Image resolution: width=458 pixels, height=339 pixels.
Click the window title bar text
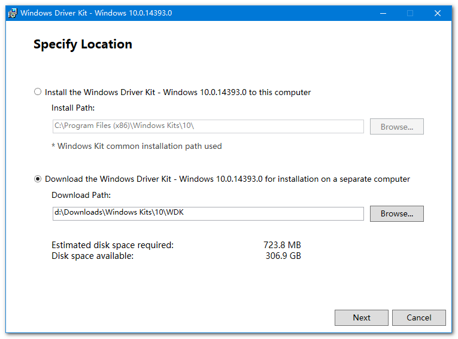click(96, 13)
